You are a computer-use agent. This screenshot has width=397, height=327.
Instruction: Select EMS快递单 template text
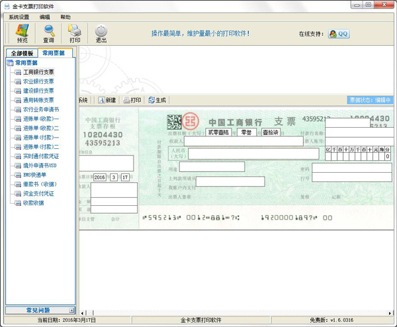(34, 175)
